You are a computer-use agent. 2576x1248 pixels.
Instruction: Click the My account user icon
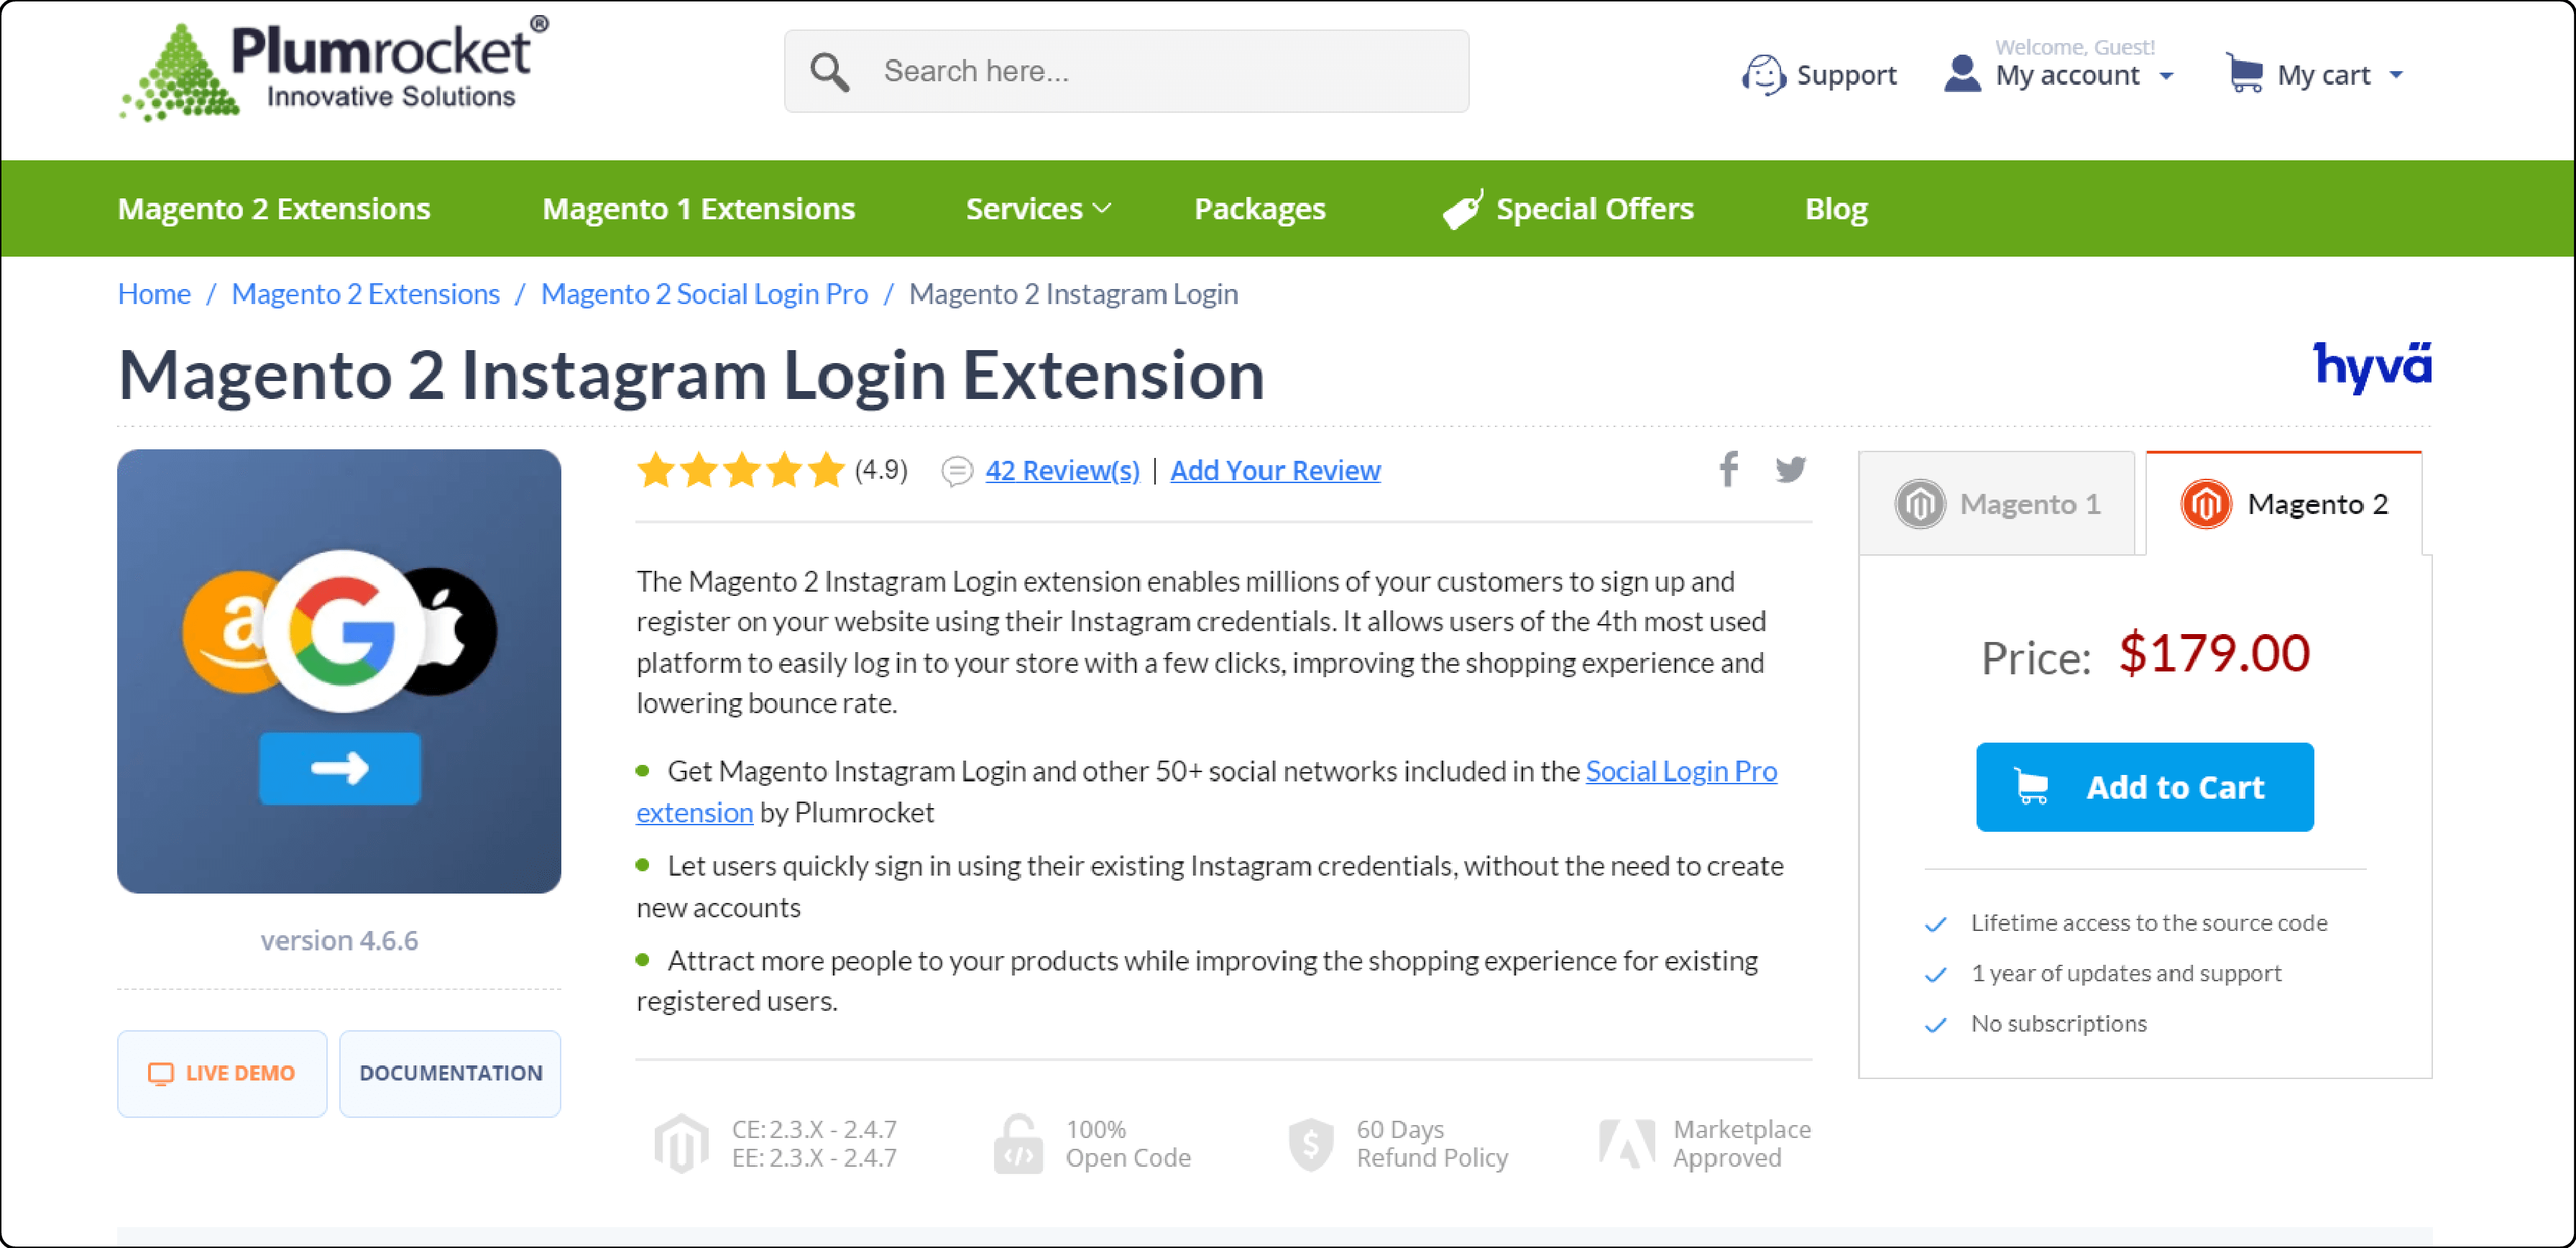coord(1962,74)
